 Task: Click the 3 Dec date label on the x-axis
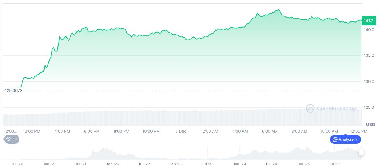tap(181, 131)
